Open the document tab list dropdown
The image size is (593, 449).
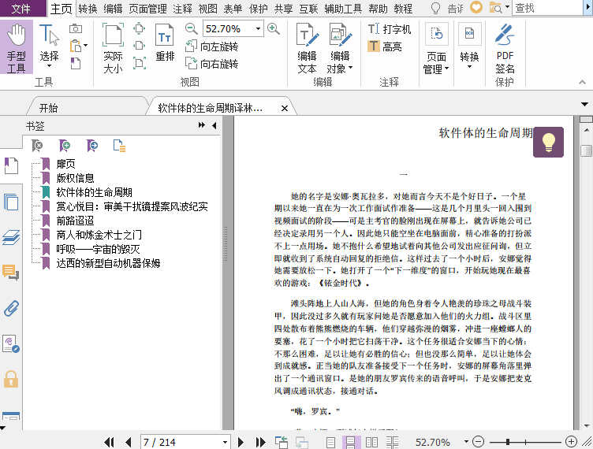(584, 104)
